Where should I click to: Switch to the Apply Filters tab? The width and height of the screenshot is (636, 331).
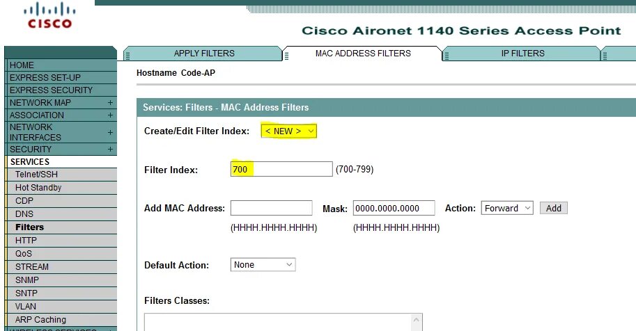click(x=204, y=54)
